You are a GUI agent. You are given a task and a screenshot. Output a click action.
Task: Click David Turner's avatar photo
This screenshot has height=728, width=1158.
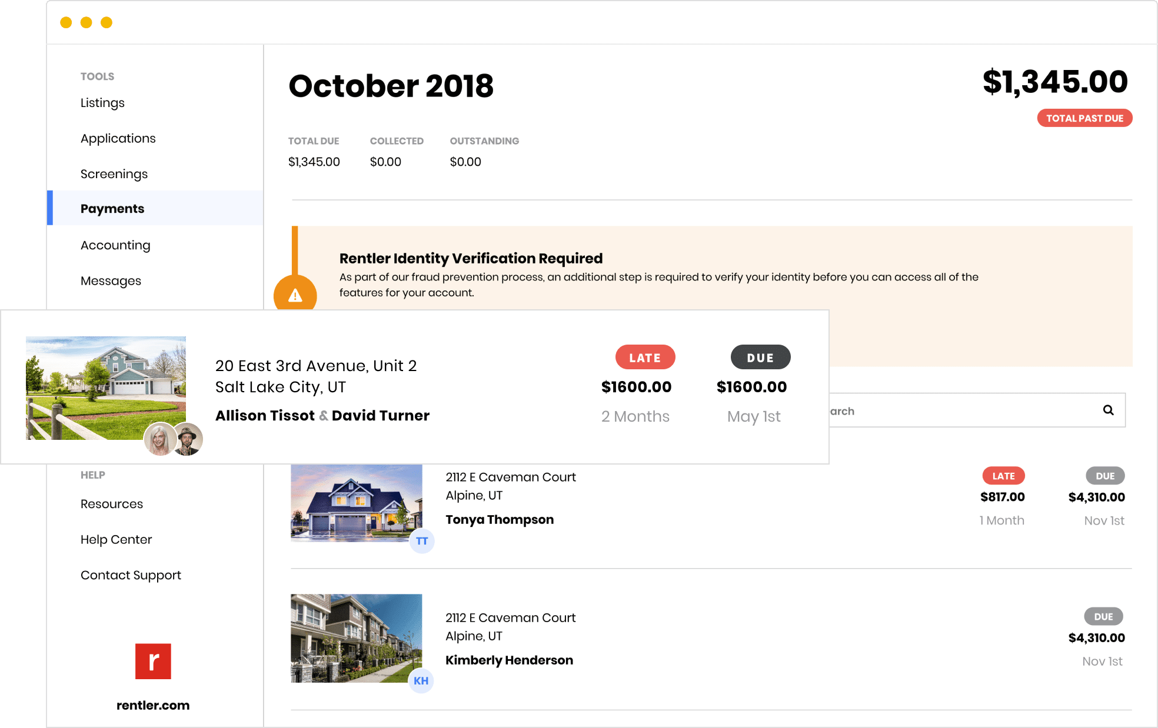click(x=188, y=439)
